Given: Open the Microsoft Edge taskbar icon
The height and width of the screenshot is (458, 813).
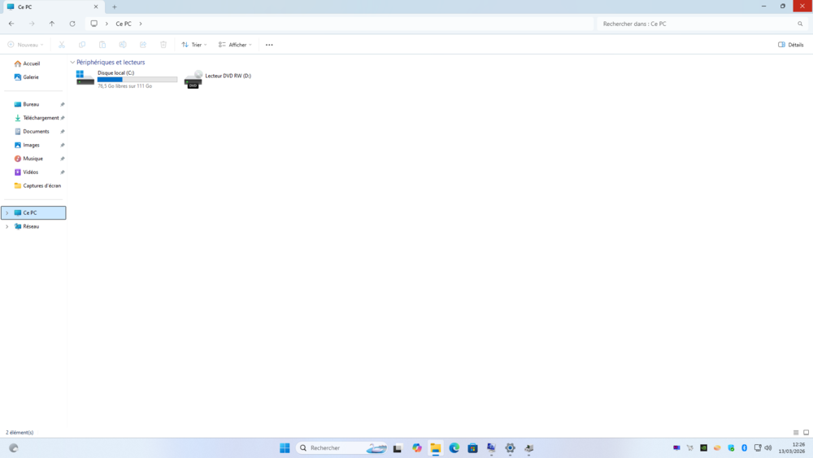Looking at the screenshot, I should pyautogui.click(x=454, y=448).
